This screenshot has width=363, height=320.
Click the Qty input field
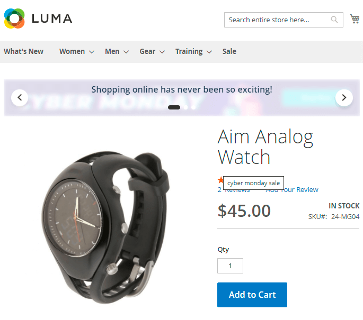230,266
